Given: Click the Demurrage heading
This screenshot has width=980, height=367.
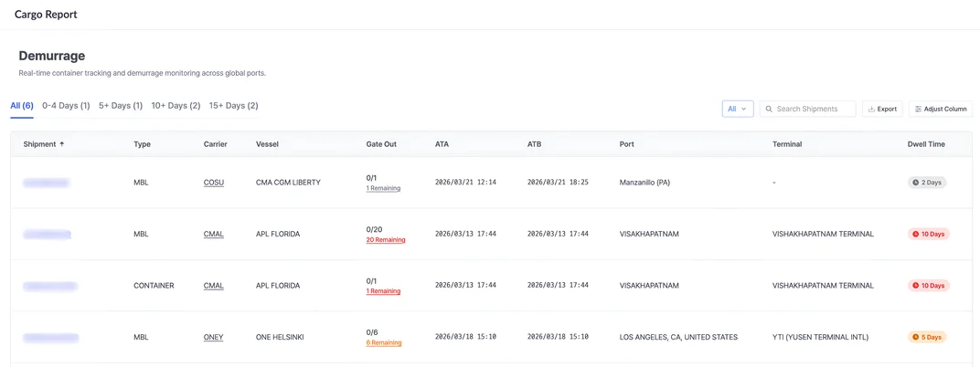Looking at the screenshot, I should click(52, 56).
